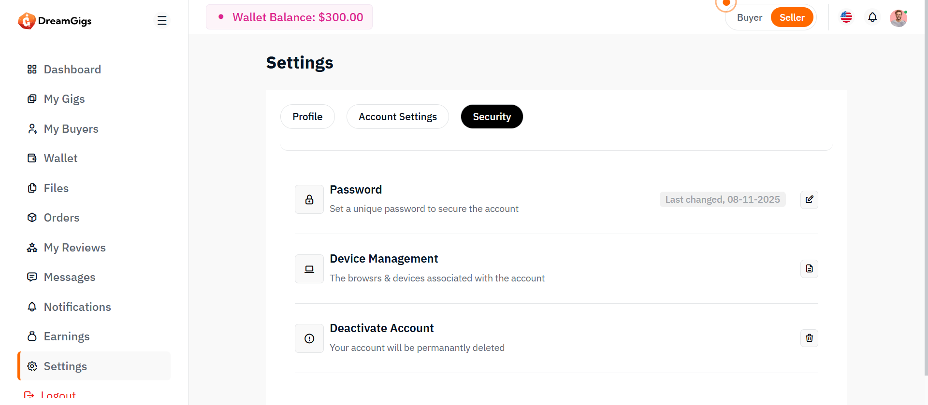Open the Wallet sidebar item
Image resolution: width=928 pixels, height=405 pixels.
point(60,158)
